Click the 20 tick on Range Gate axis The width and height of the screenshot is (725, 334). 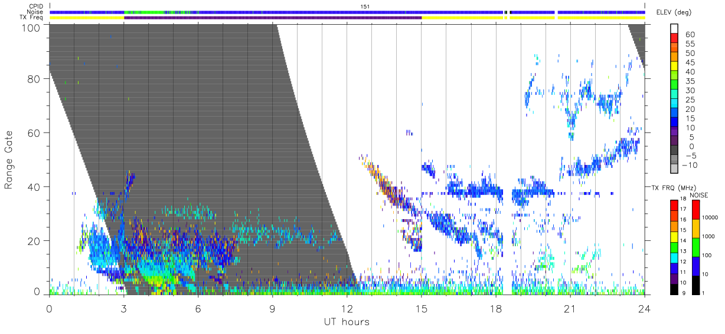click(35, 241)
